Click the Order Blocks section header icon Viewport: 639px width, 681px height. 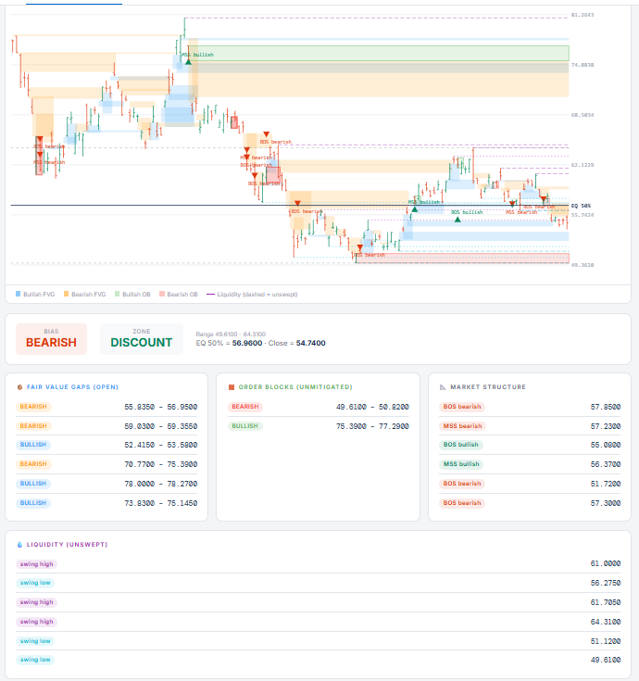point(232,387)
